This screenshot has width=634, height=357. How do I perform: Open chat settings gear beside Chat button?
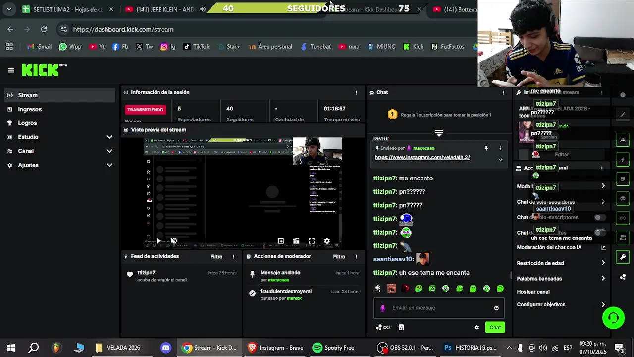pyautogui.click(x=477, y=327)
